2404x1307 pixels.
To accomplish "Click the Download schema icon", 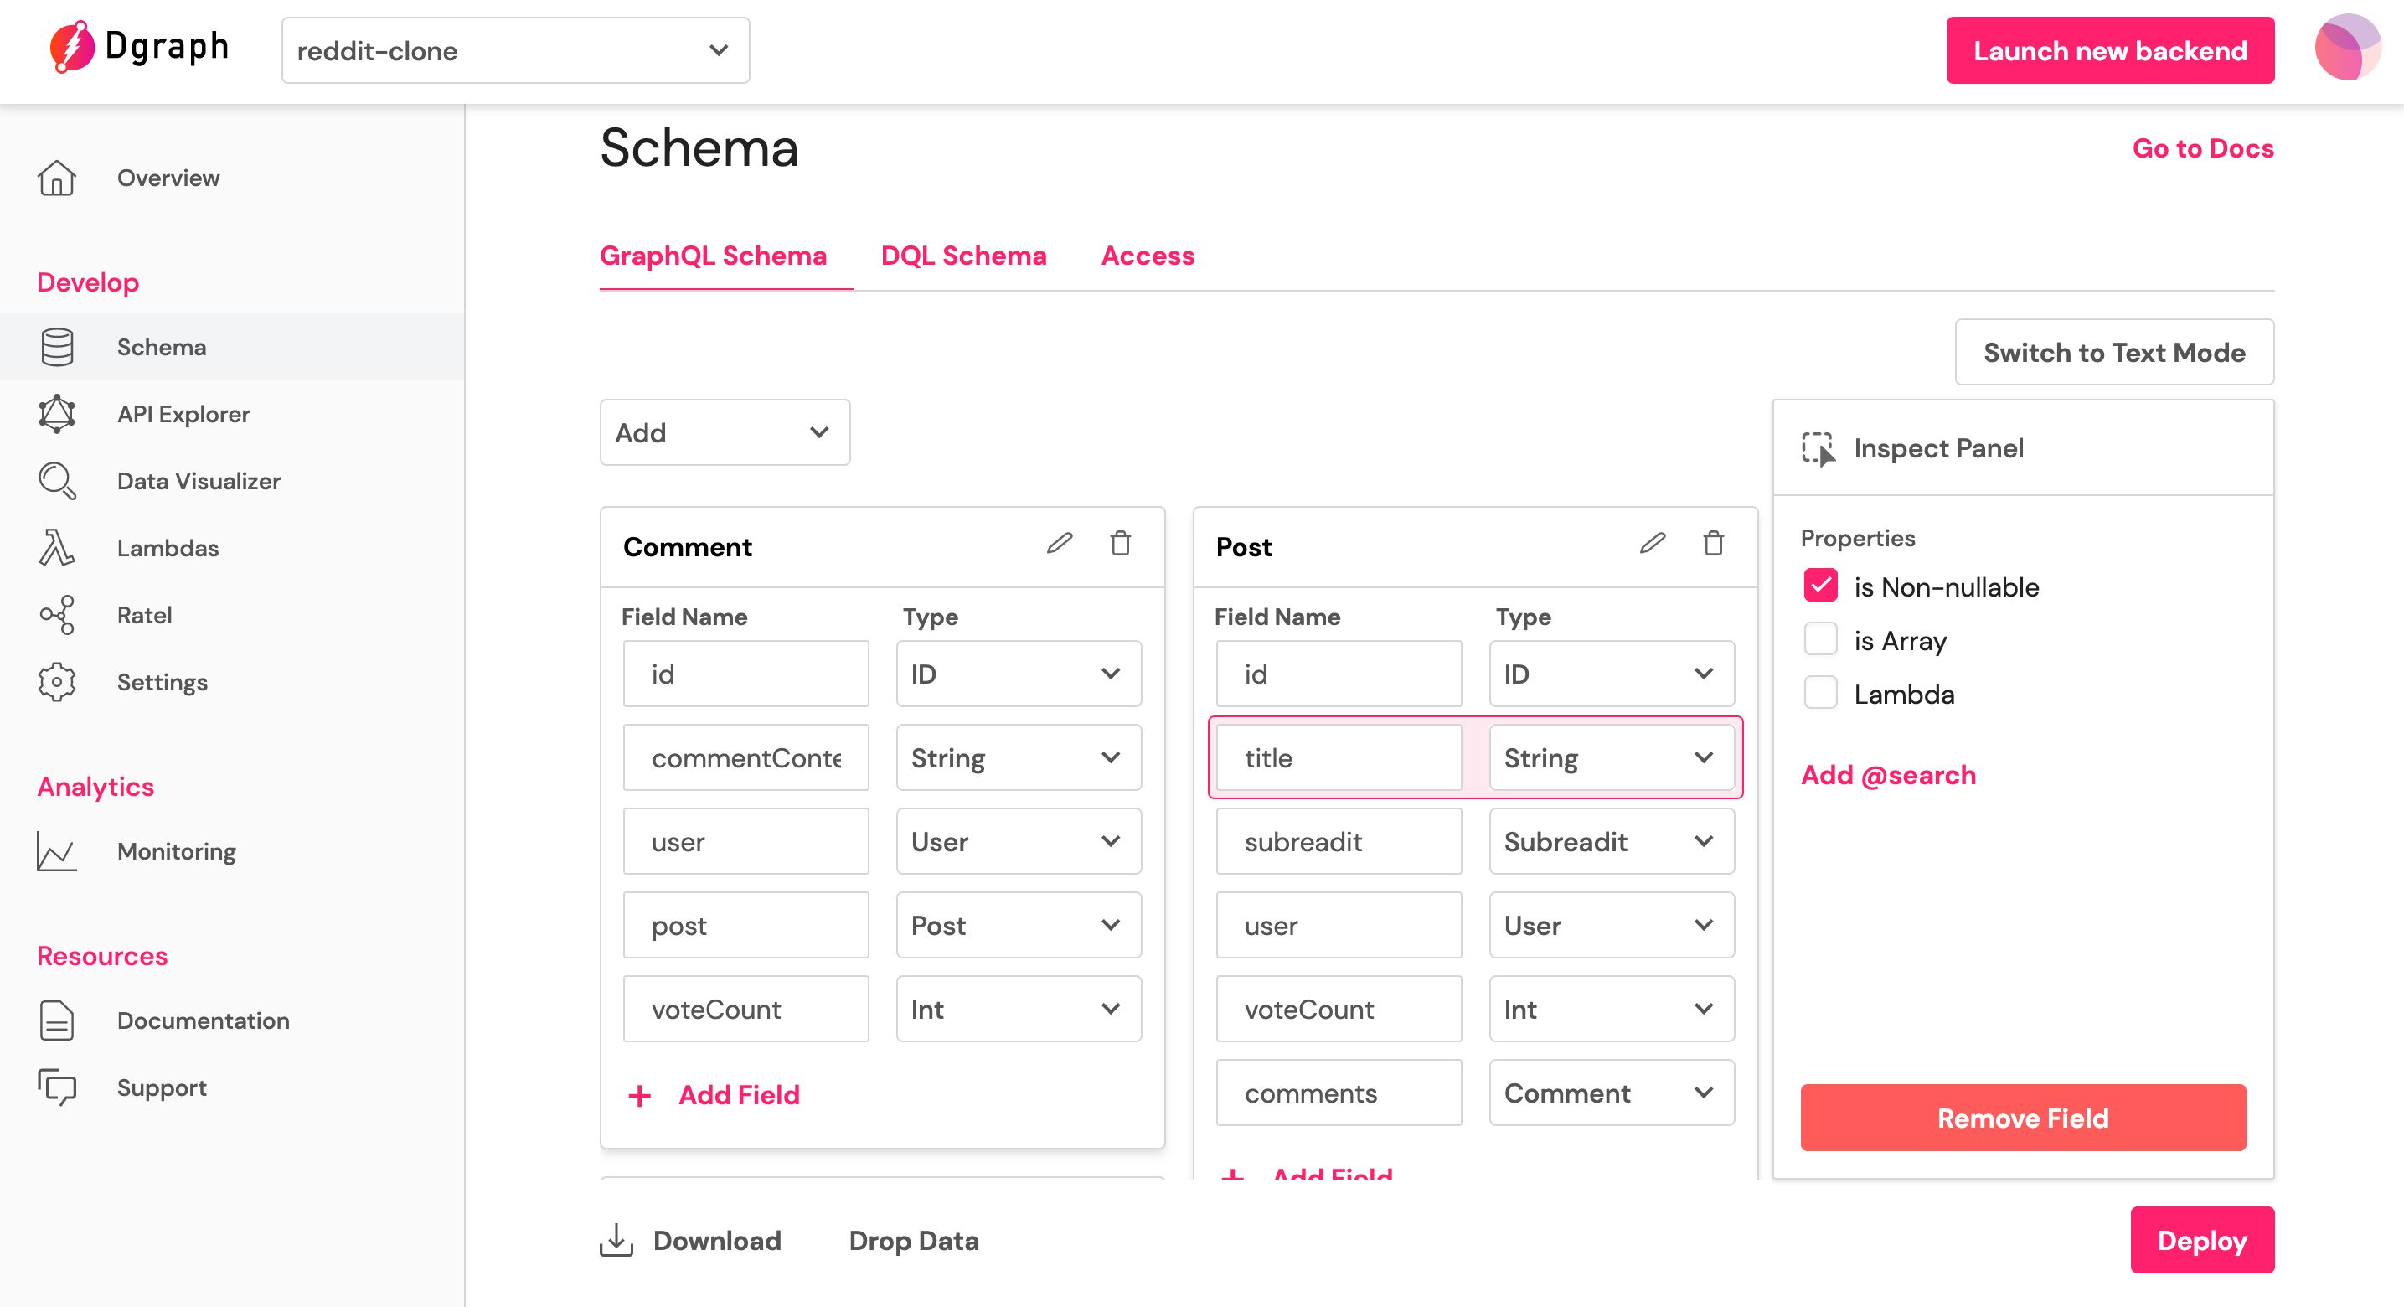I will pos(616,1241).
